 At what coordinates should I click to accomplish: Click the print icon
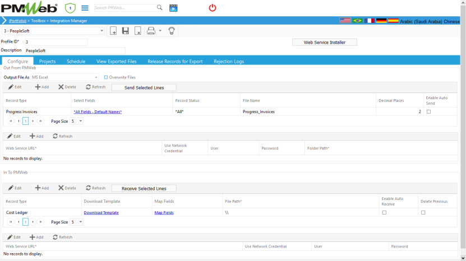tap(151, 31)
